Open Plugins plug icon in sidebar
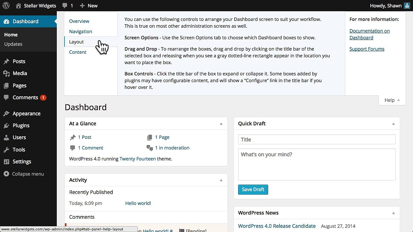The width and height of the screenshot is (413, 232). (6, 126)
